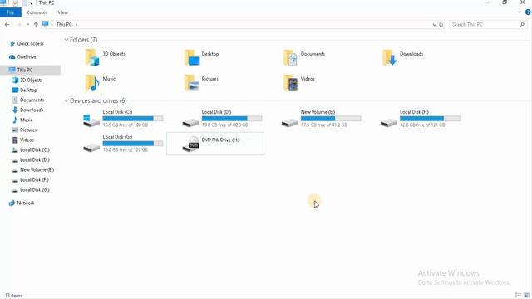This screenshot has height=299, width=532.
Task: Collapse the Devices and drives (6) group
Action: (66, 100)
